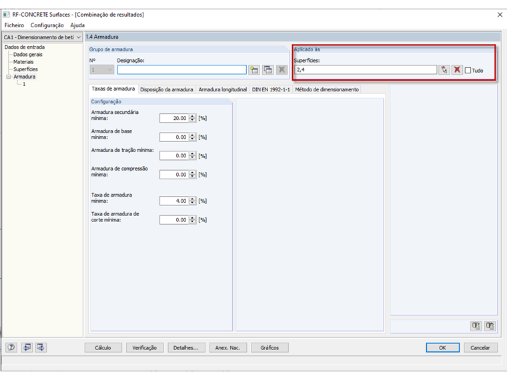Click Armadura de tração mínima value field
The height and width of the screenshot is (380, 507).
(x=174, y=156)
